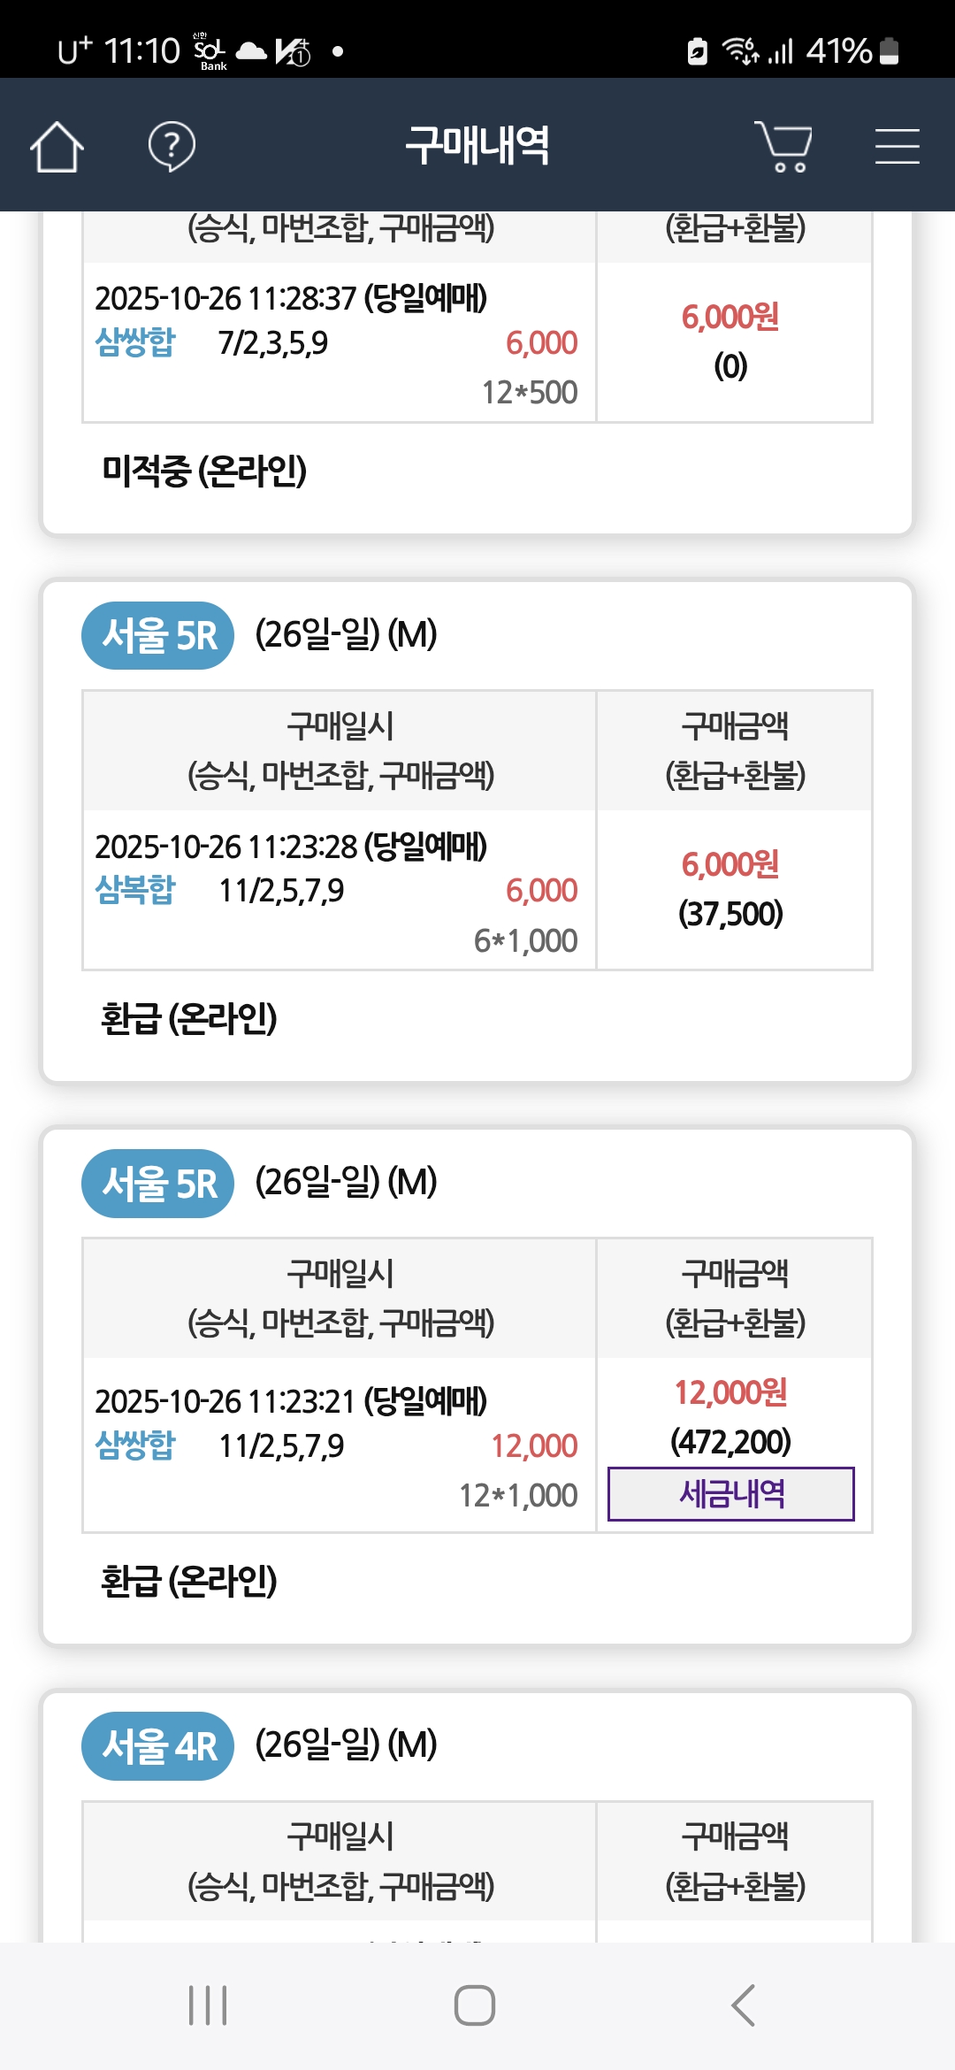The height and width of the screenshot is (2070, 955).
Task: Open help via question mark icon
Action: [x=172, y=146]
